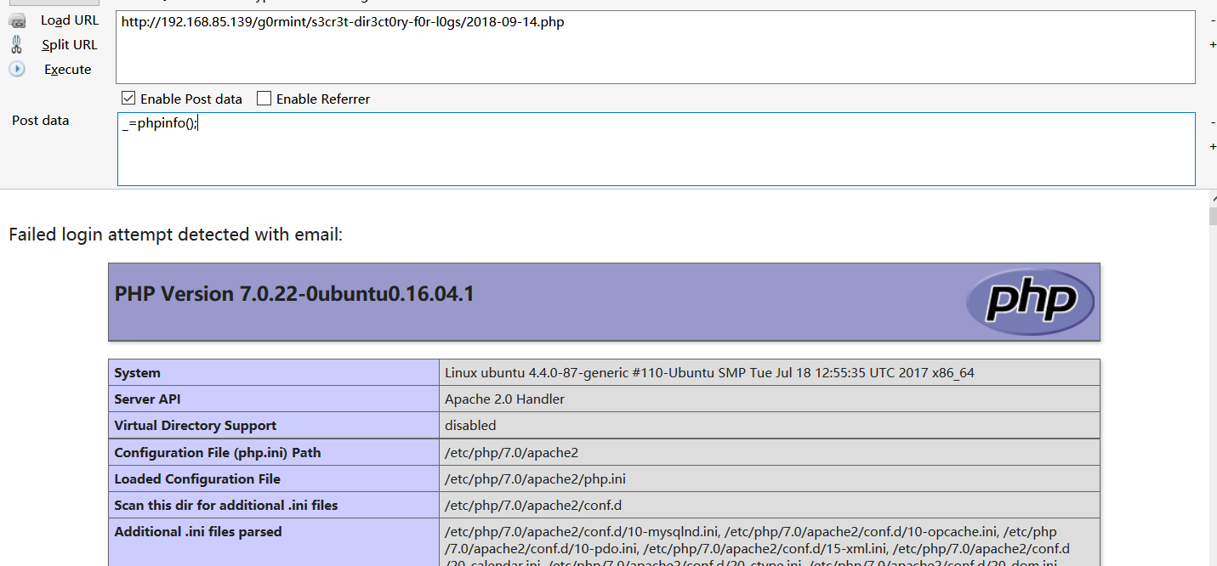Uncheck the Enable Post data checkbox
The image size is (1217, 566).
[x=128, y=99]
